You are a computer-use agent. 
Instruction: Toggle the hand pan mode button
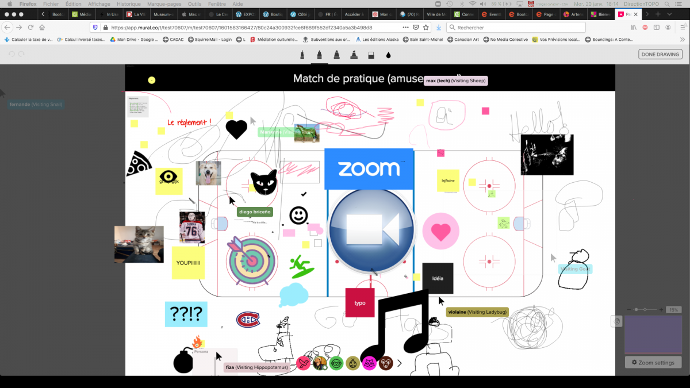point(617,321)
